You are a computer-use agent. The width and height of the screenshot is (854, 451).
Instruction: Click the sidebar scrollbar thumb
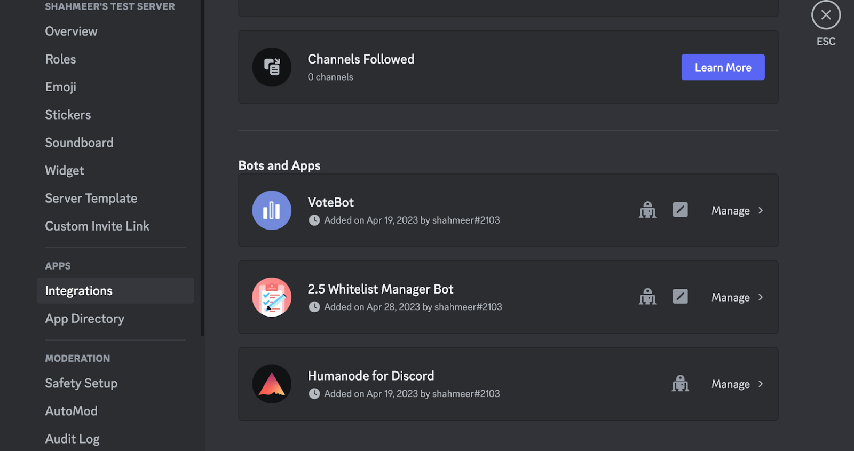[202, 168]
